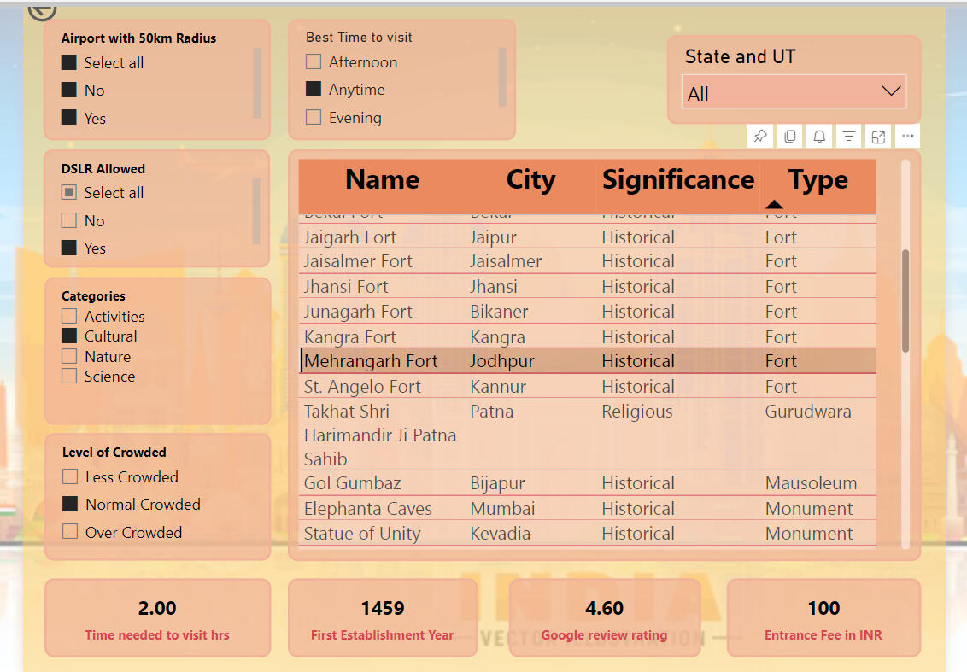This screenshot has width=967, height=672.
Task: Open the filters icon on the visual
Action: click(x=848, y=137)
